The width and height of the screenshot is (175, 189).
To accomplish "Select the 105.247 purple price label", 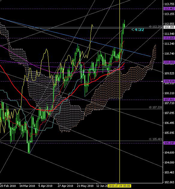I will coord(169,143).
